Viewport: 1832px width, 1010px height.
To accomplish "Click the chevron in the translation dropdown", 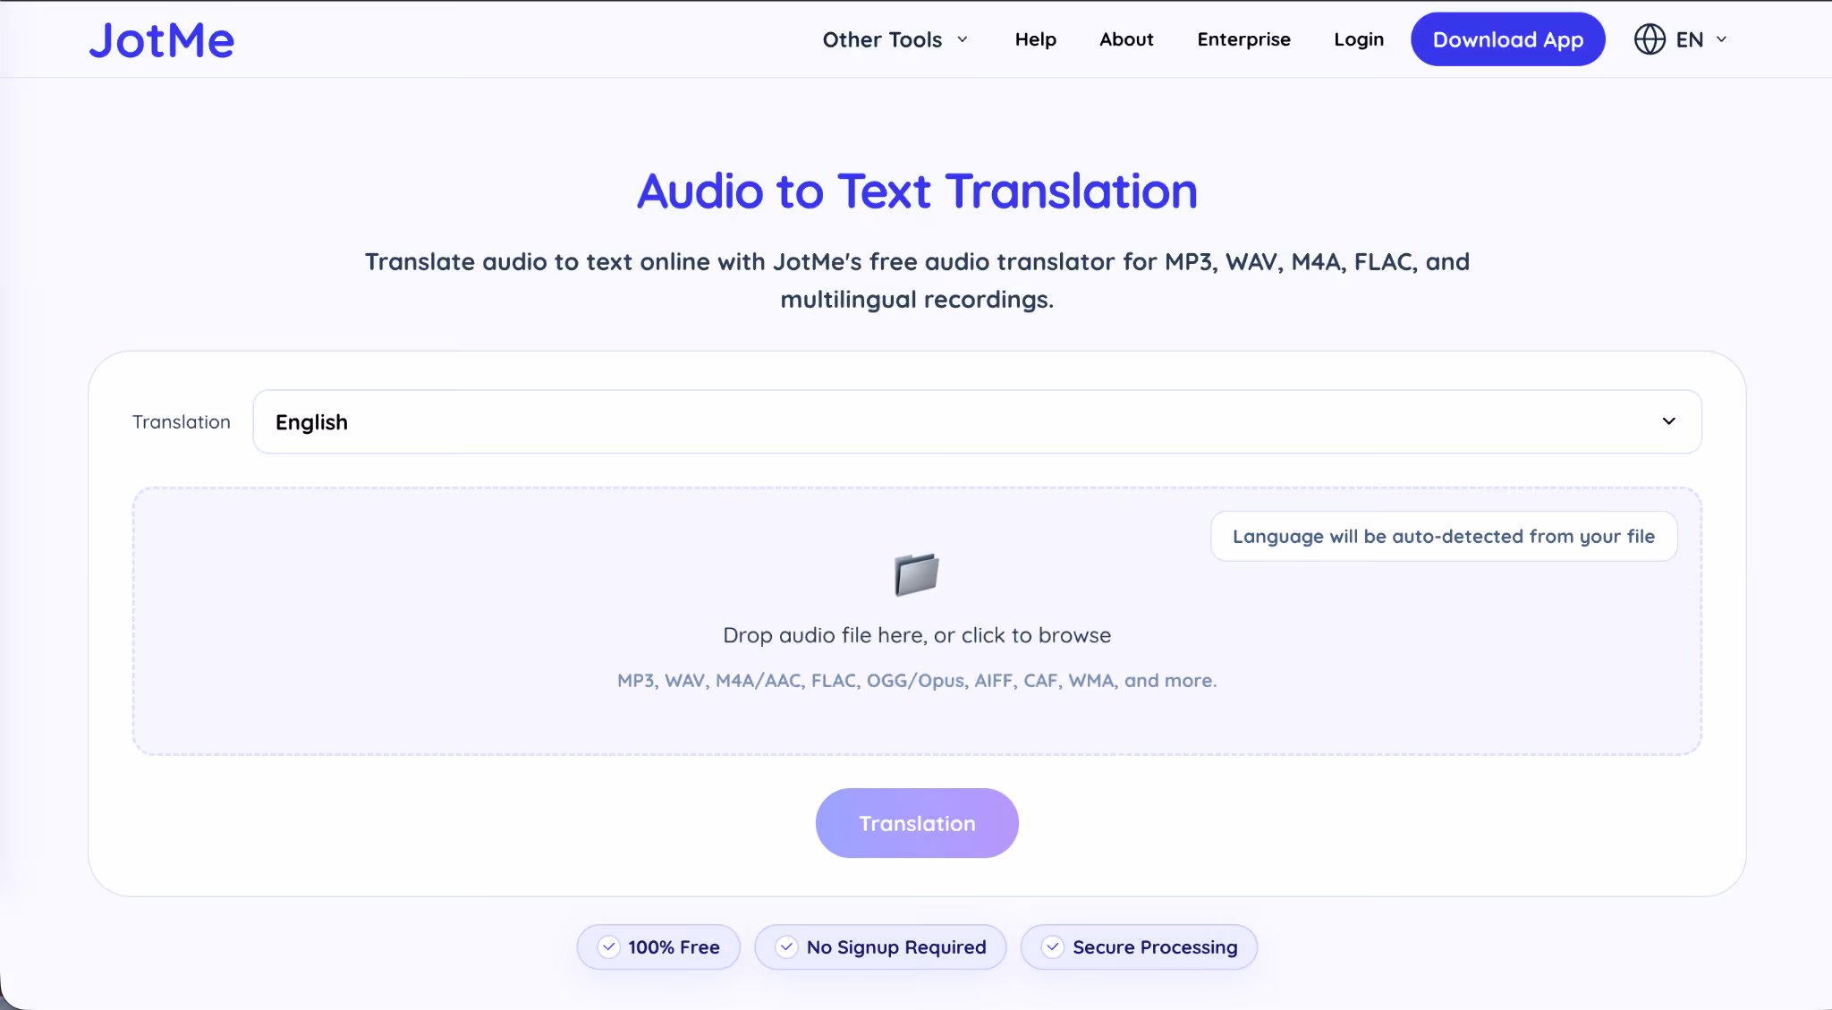I will tap(1668, 421).
